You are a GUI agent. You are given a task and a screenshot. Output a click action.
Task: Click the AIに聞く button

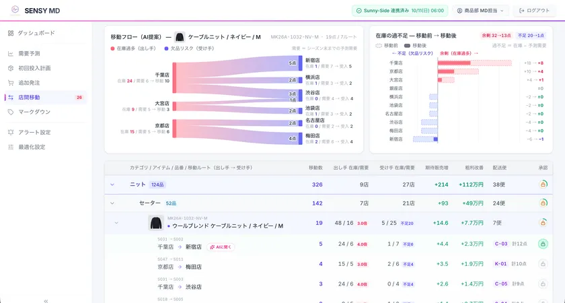[x=221, y=247]
